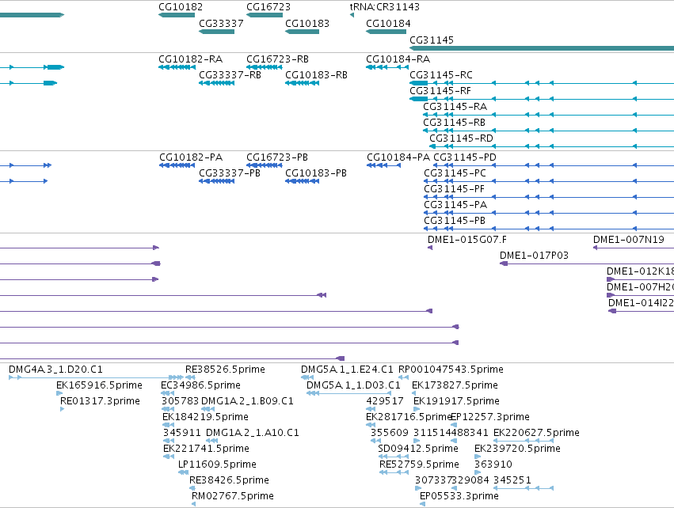The image size is (674, 508).
Task: Click the EK220627.5prime EST
Action: (524, 441)
